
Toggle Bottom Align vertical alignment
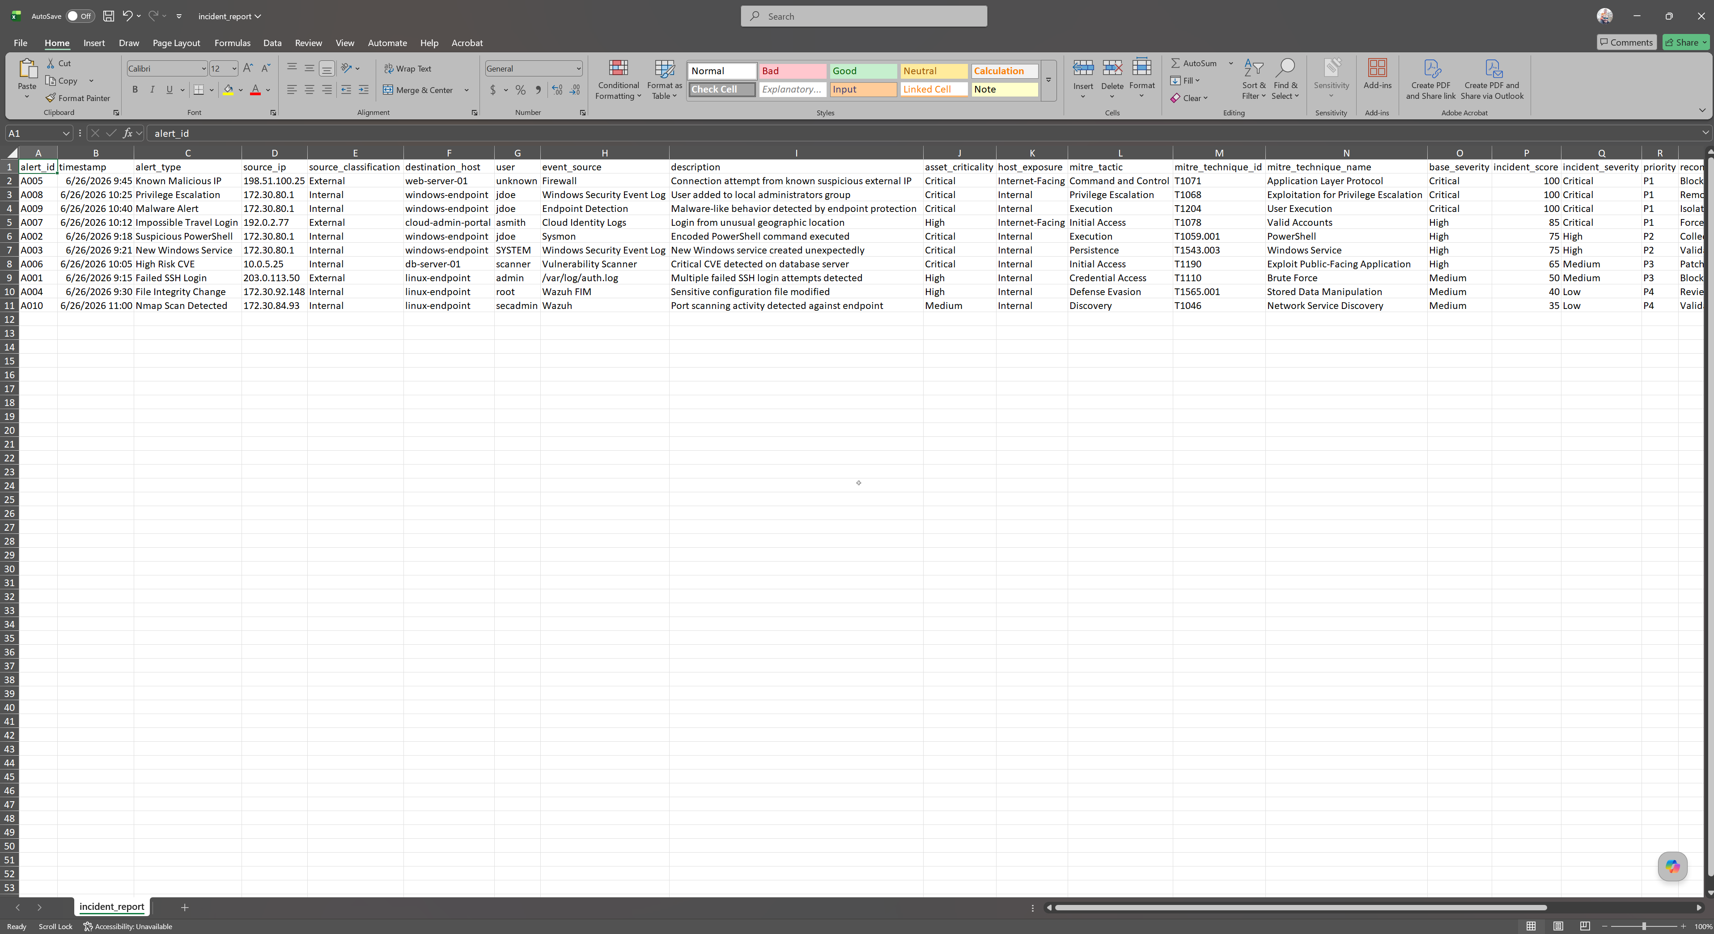click(x=327, y=68)
